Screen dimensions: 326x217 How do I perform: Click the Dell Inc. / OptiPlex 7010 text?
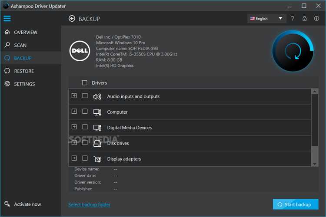click(118, 37)
